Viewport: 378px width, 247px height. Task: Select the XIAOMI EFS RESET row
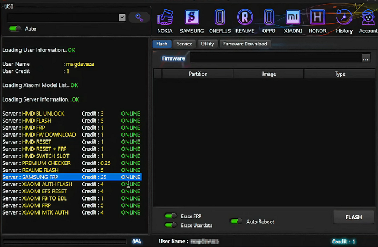[72, 191]
